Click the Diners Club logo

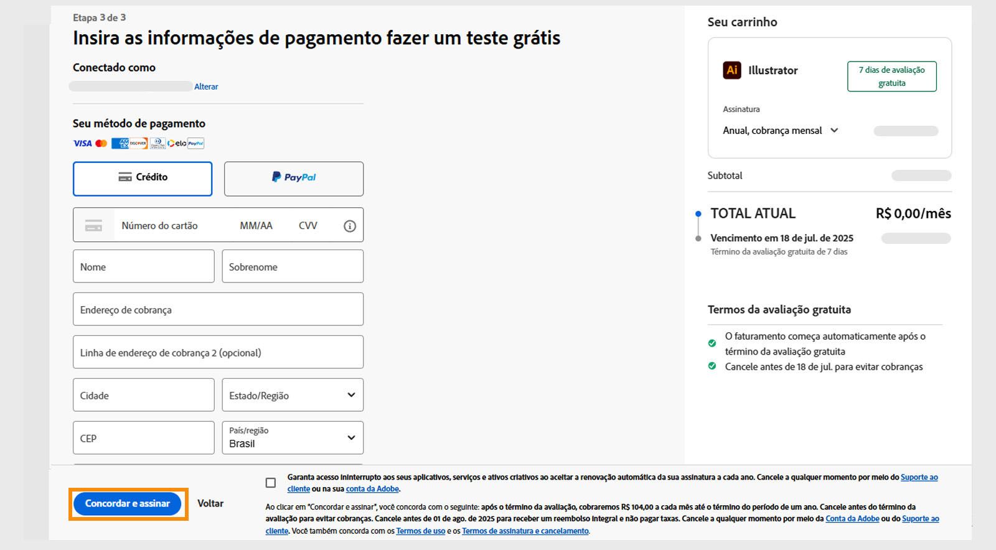coord(157,144)
